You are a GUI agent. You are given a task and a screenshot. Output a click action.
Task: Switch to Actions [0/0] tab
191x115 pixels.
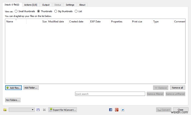[x=31, y=5]
